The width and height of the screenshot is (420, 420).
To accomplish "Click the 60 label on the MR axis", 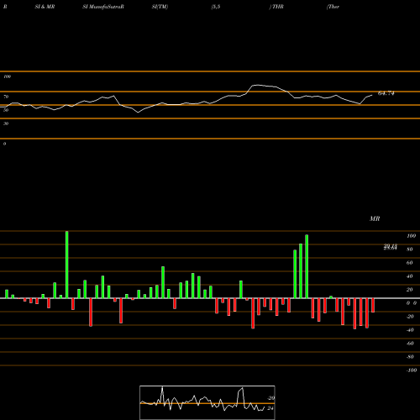I will (x=410, y=263).
